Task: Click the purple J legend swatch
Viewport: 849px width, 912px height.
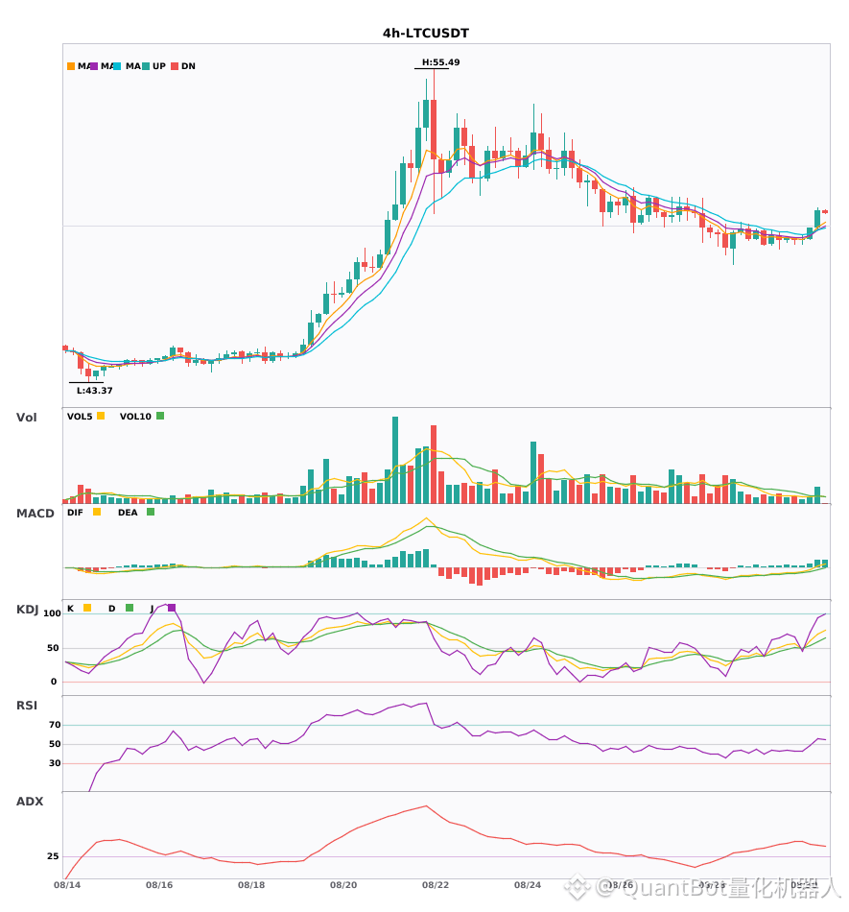Action: click(x=172, y=608)
